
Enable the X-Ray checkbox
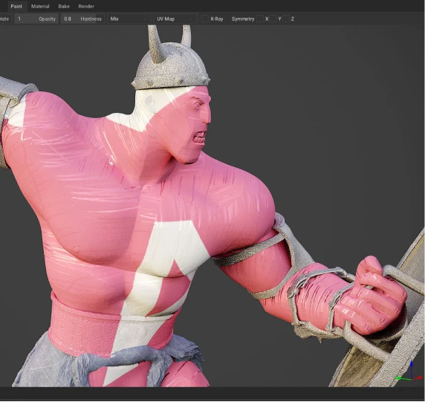coord(205,19)
